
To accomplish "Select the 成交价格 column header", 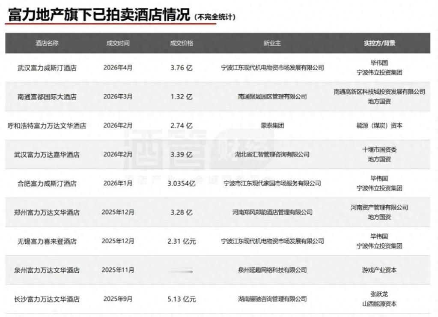I will tap(180, 43).
